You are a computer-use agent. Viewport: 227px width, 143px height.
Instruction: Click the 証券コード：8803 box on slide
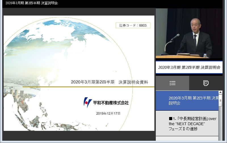[x=133, y=25]
